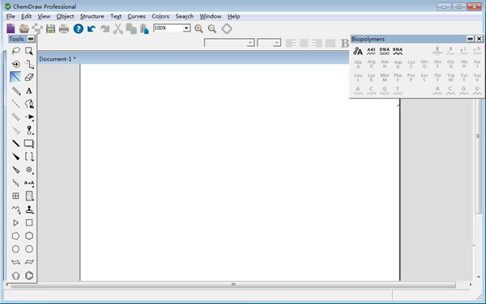The image size is (486, 304).
Task: Open the Arrows tool palette
Action: point(29,116)
